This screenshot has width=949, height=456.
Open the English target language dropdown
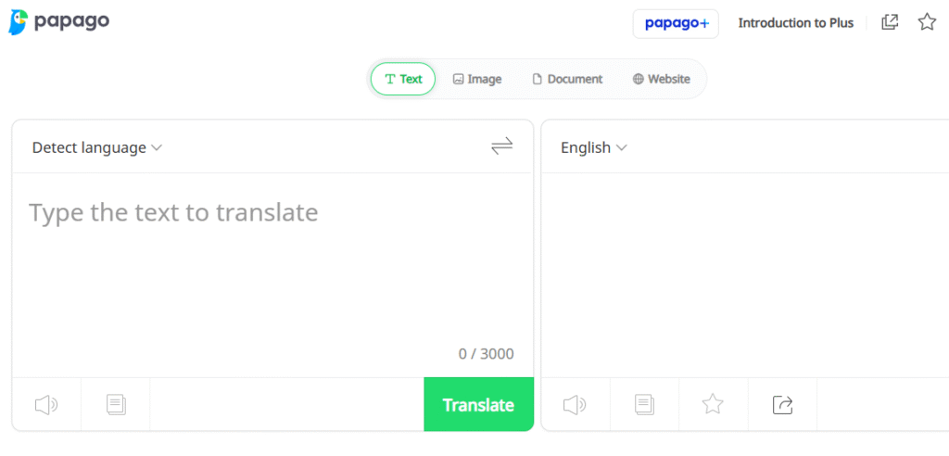[x=594, y=147]
